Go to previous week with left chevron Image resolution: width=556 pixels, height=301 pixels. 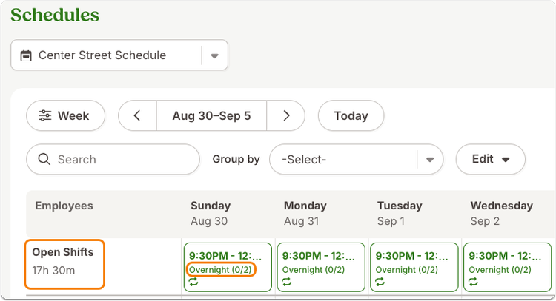click(137, 115)
